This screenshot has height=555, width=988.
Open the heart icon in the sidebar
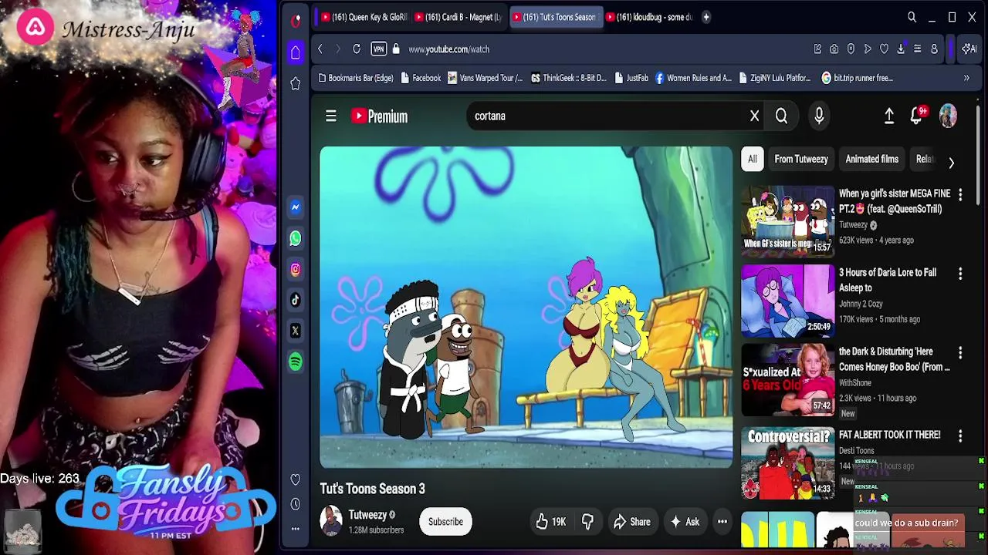pos(296,479)
